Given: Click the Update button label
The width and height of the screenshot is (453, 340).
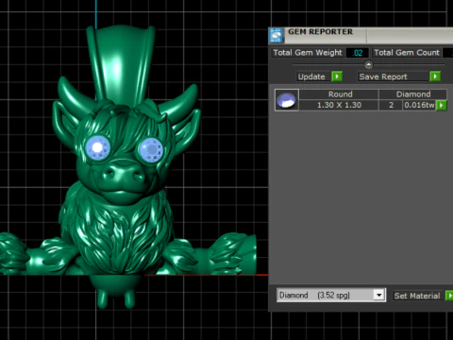Looking at the screenshot, I should pos(311,76).
